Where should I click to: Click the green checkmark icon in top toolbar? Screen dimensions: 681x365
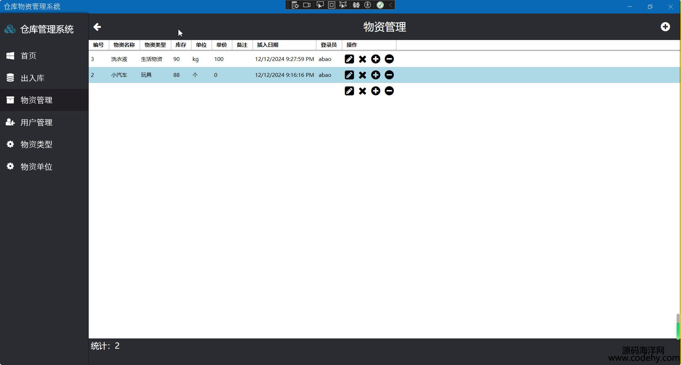click(x=380, y=5)
